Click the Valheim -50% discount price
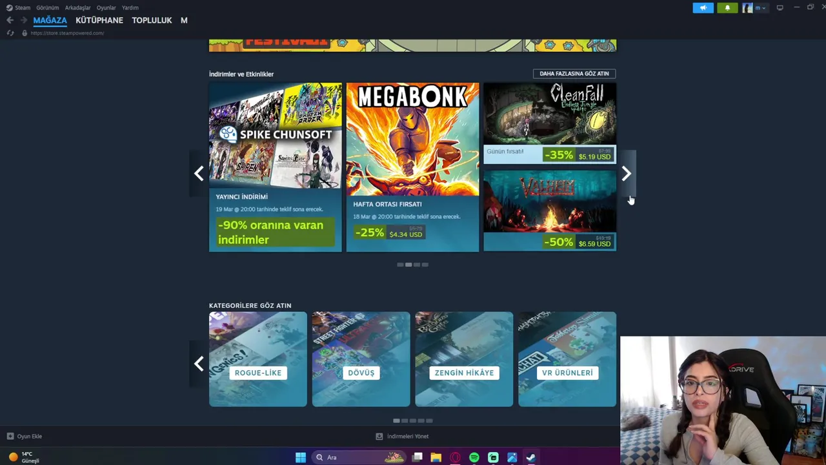Image resolution: width=826 pixels, height=465 pixels. coord(578,242)
